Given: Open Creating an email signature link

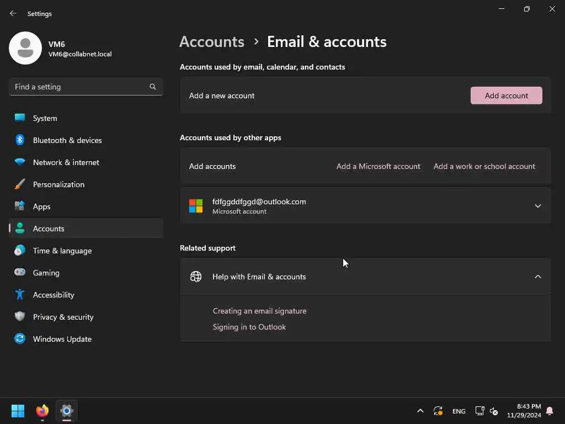Looking at the screenshot, I should click(x=259, y=311).
